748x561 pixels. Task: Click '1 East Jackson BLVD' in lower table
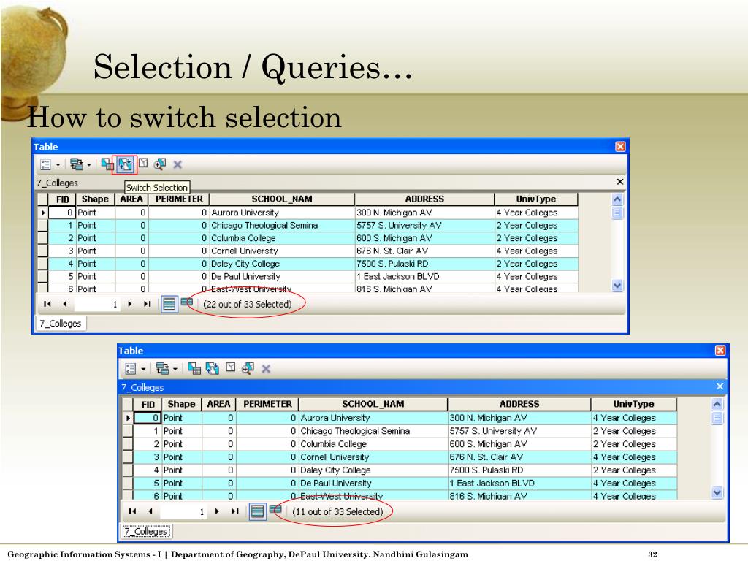click(519, 484)
